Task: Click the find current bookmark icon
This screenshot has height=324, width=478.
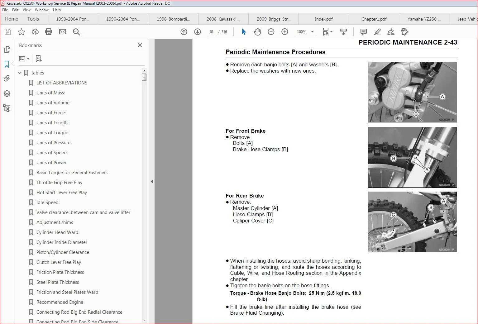Action: point(39,59)
